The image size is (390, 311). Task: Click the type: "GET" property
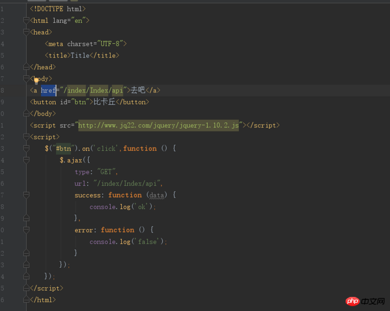96,172
